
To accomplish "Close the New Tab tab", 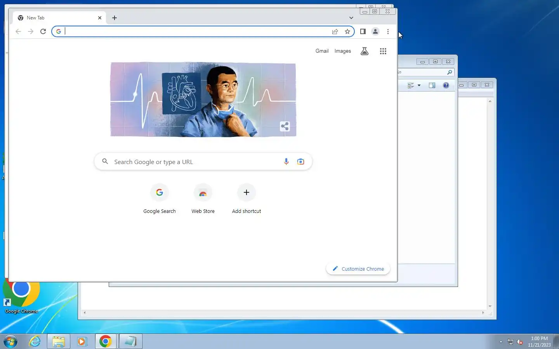I will tap(100, 18).
